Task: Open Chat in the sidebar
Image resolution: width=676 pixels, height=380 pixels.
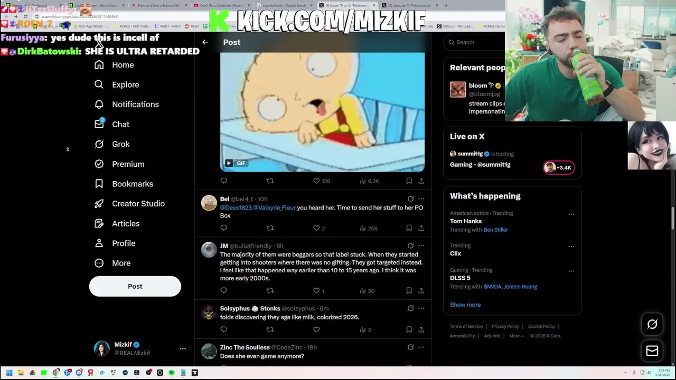Action: [x=112, y=124]
